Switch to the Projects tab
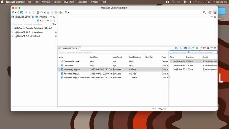229x129 pixels. [41, 17]
